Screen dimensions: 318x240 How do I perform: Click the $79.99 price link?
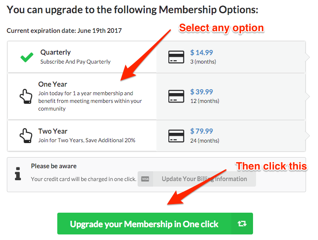pos(201,131)
